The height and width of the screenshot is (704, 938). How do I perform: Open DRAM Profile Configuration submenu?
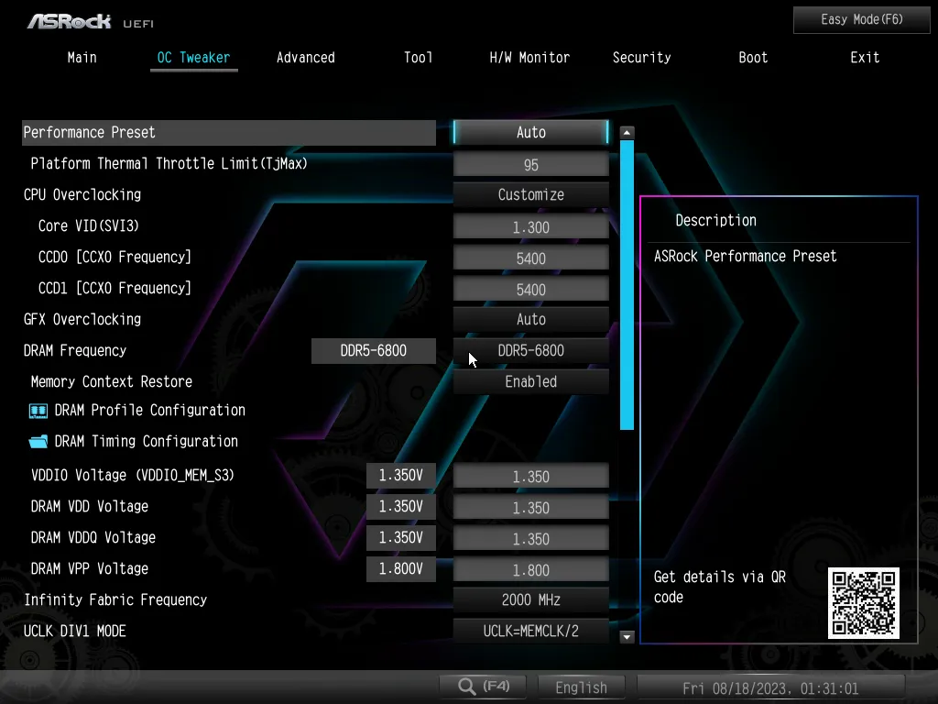[149, 410]
